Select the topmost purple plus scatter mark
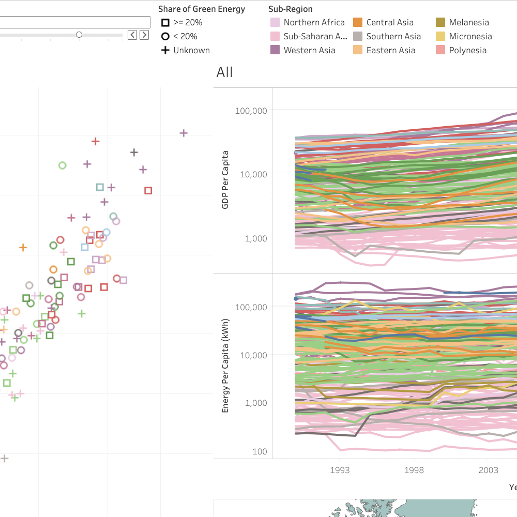Viewport: 517px width, 517px height. coord(184,133)
